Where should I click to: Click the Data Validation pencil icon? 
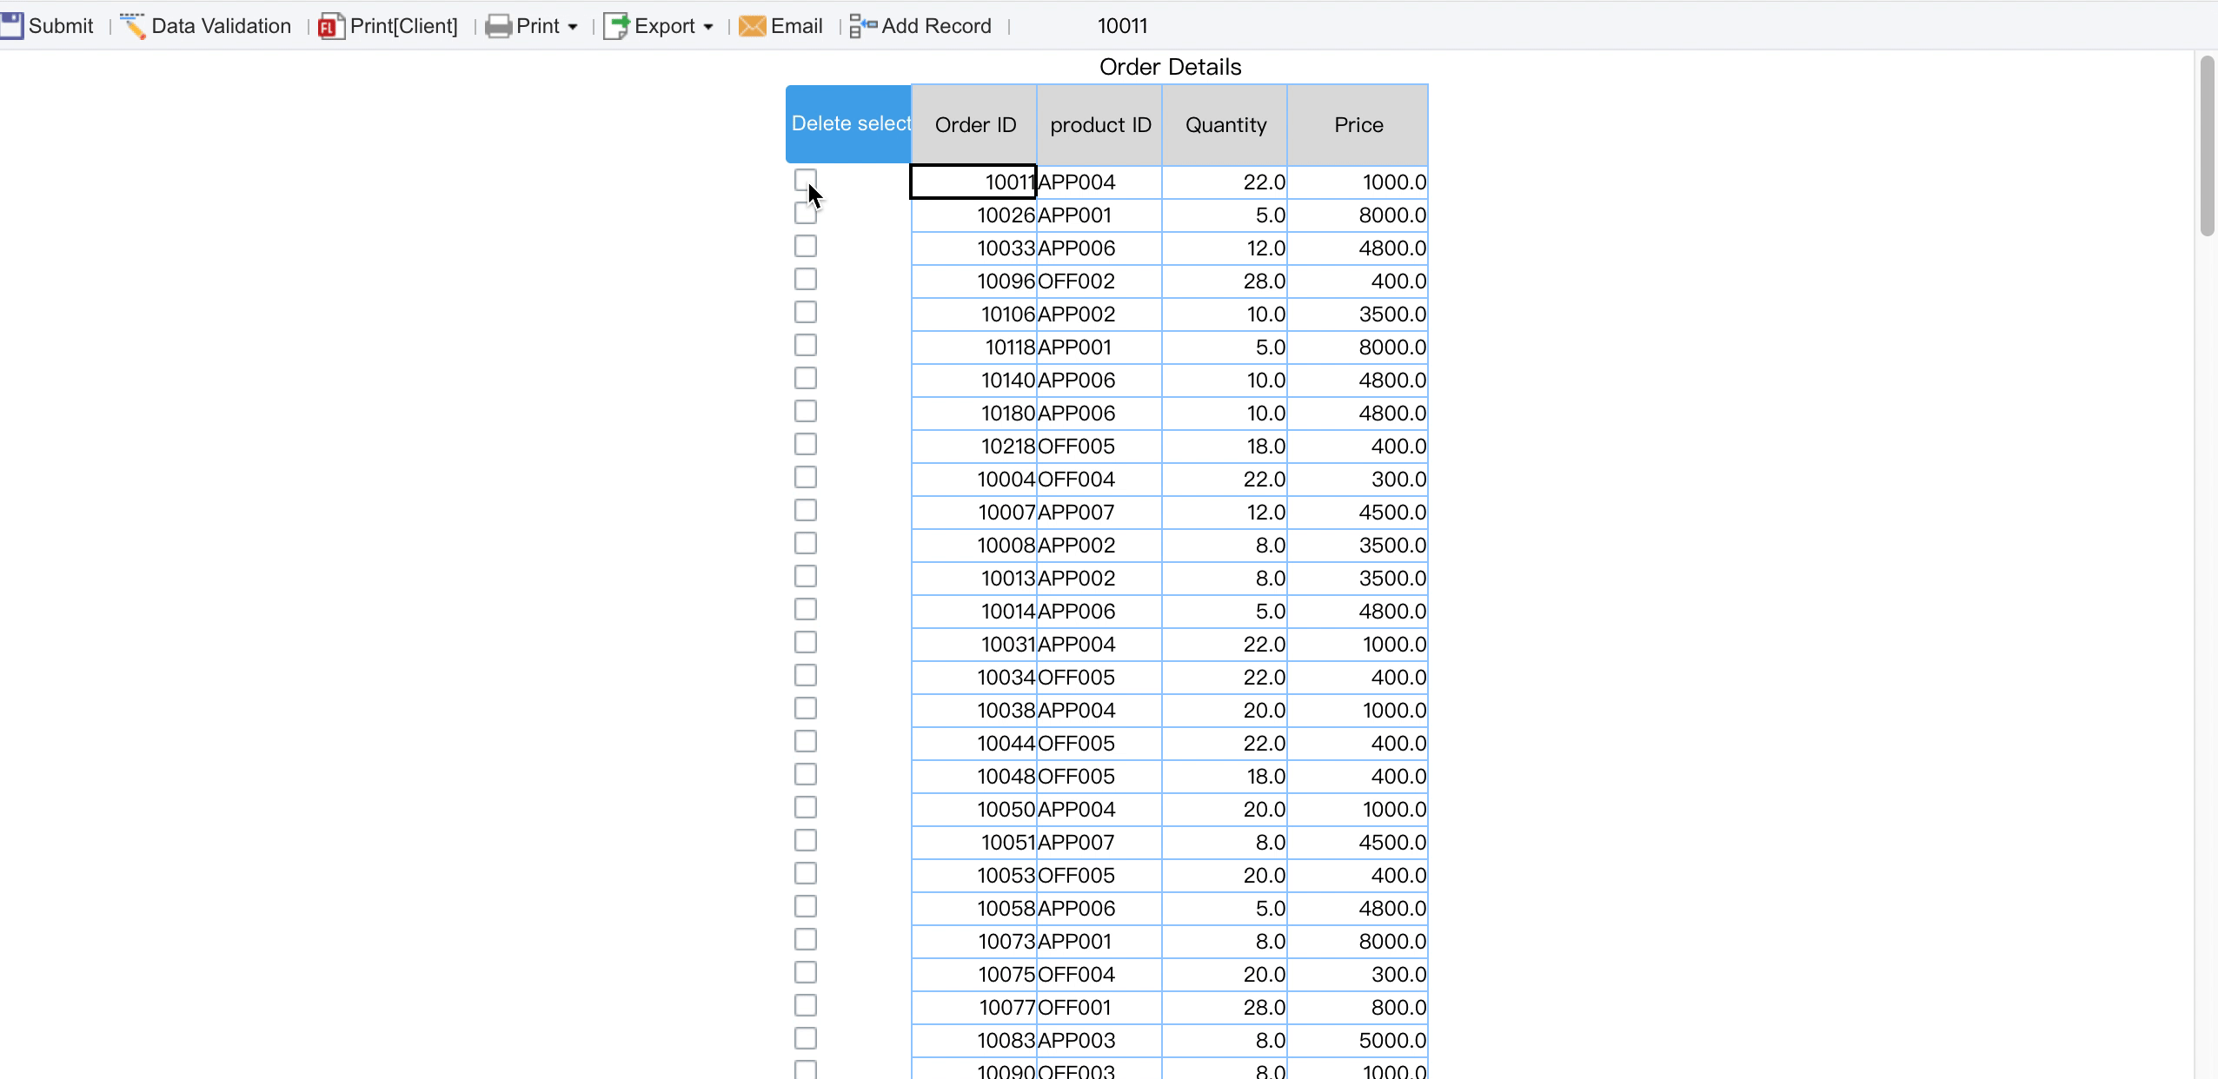pos(133,26)
